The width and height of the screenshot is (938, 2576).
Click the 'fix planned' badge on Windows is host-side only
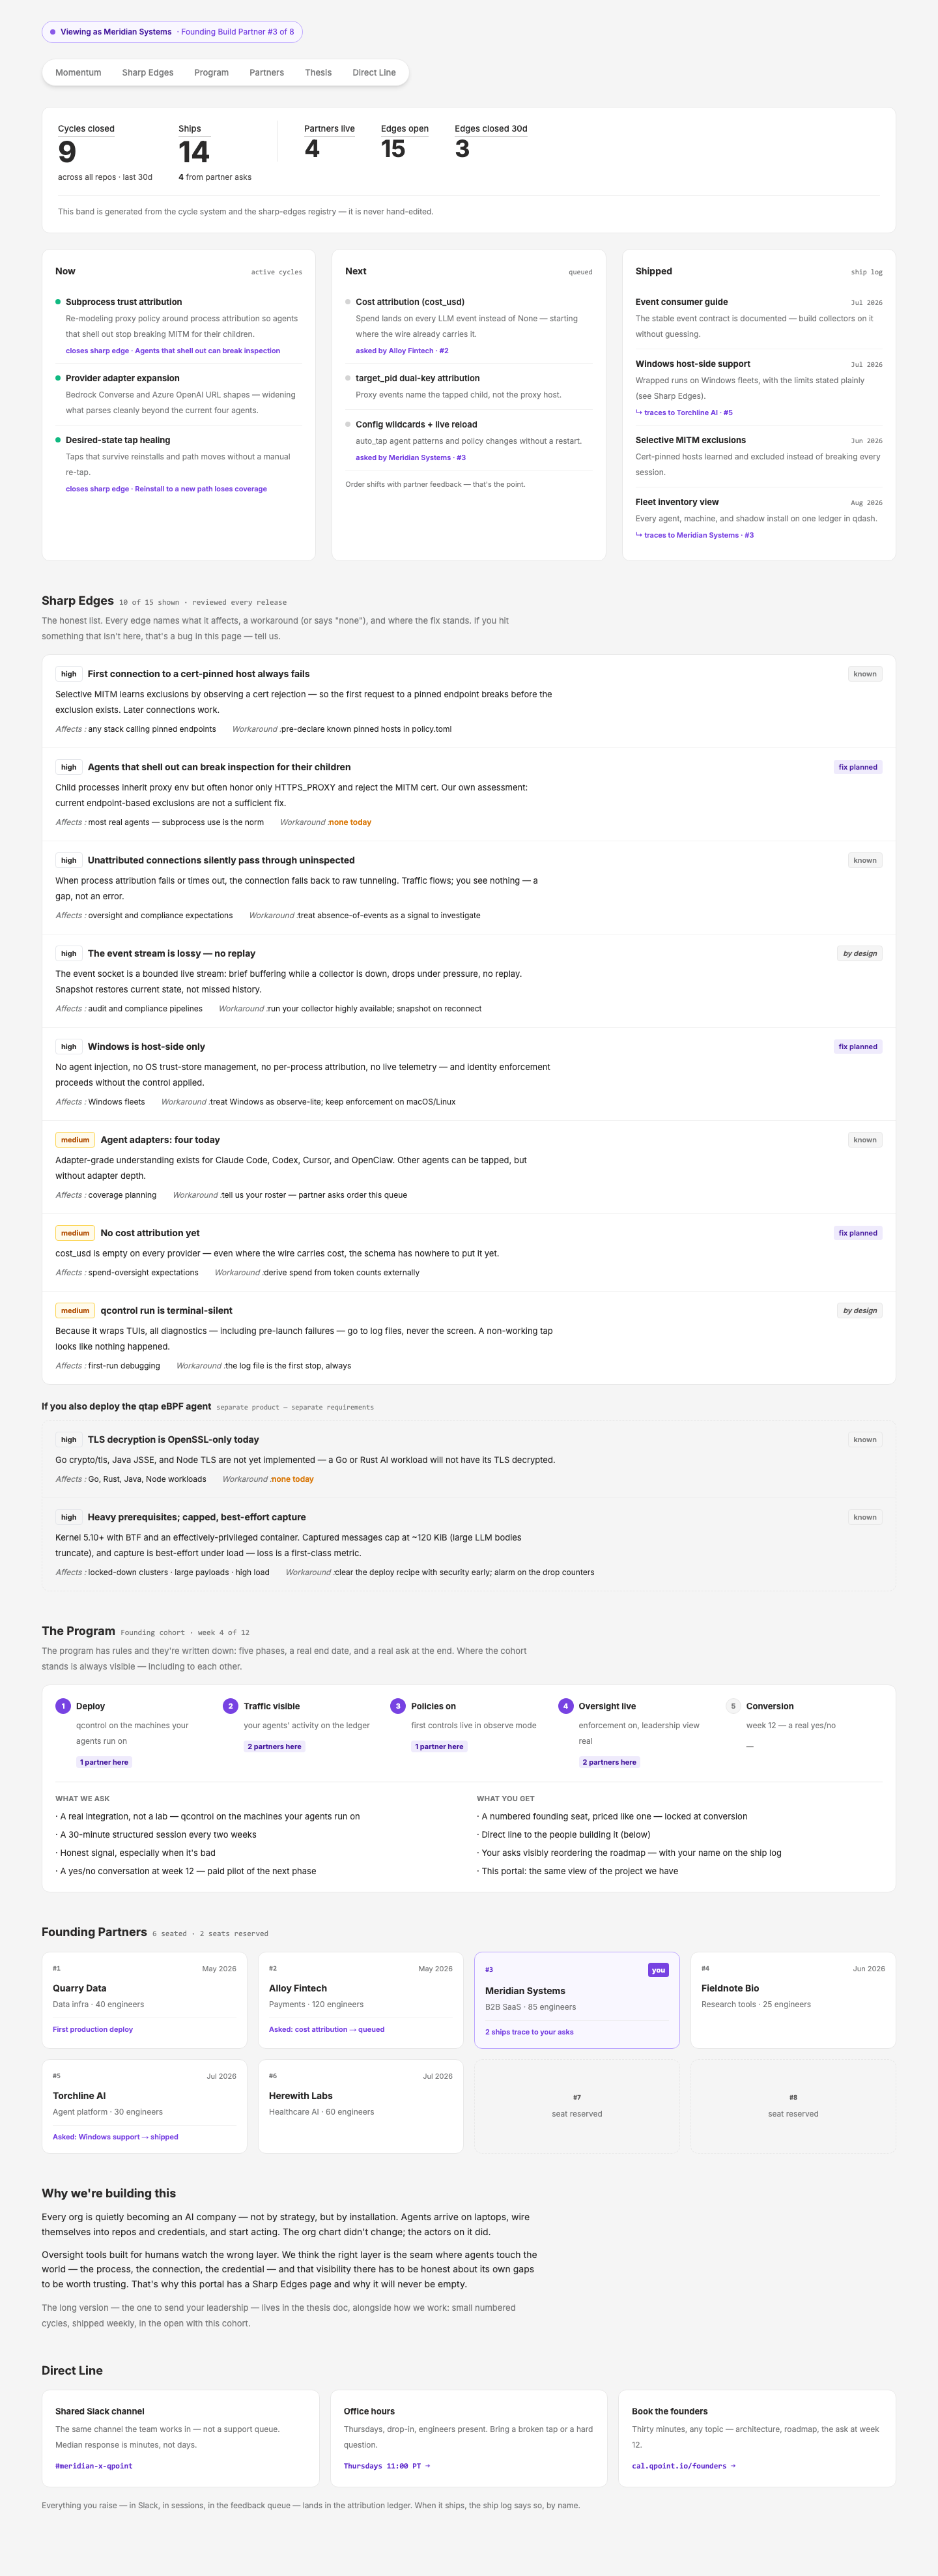[x=858, y=1047]
